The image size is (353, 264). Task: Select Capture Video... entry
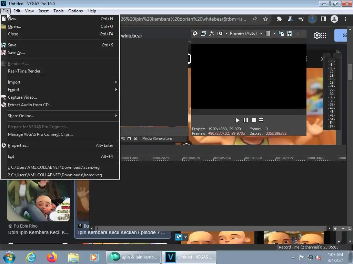tap(60, 97)
